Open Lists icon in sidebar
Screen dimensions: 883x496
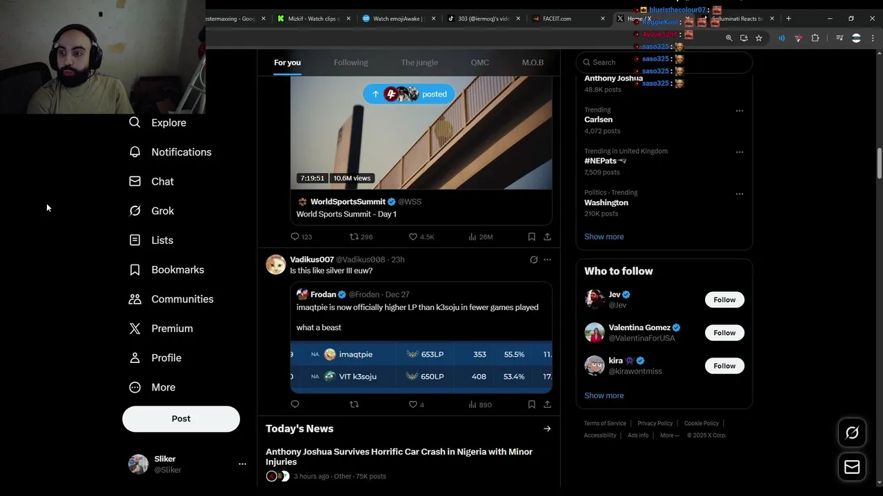coord(135,240)
